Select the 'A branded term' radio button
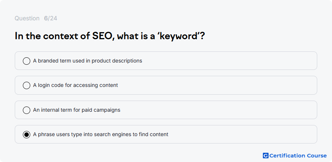This screenshot has height=162, width=332. 27,61
